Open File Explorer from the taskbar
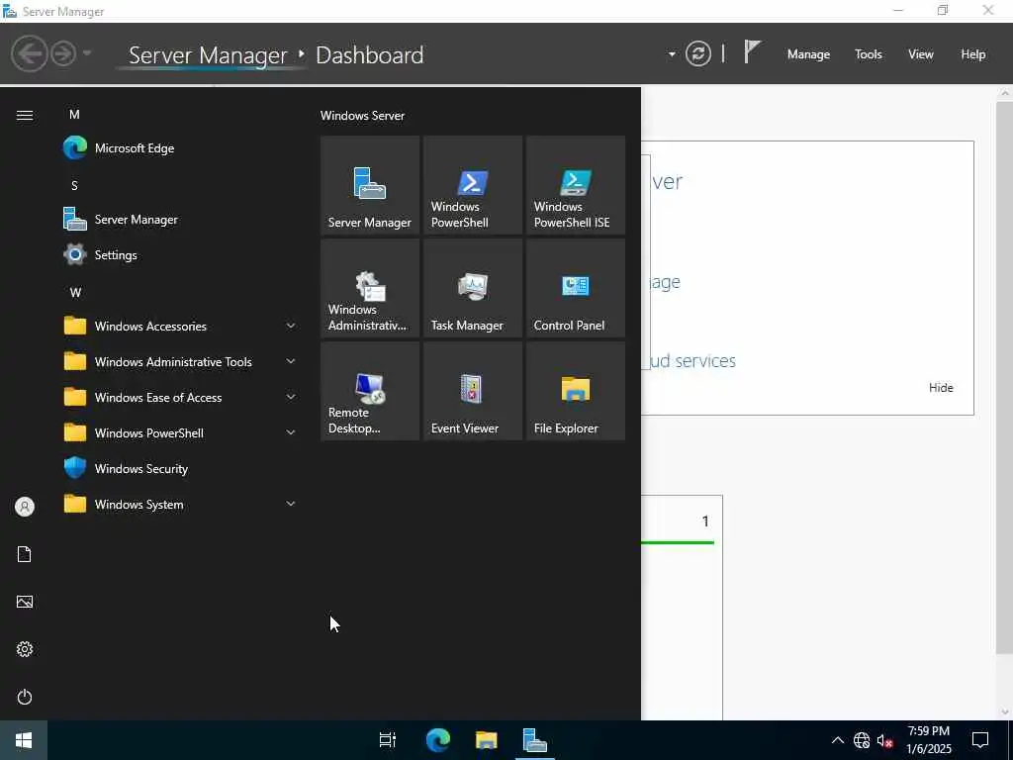Image resolution: width=1013 pixels, height=760 pixels. pos(487,740)
